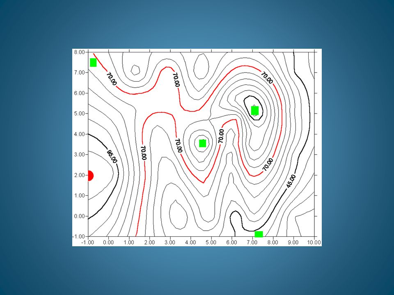The width and height of the screenshot is (394, 295).
Task: Click the 1.00 label on the horizontal axis
Action: pyautogui.click(x=129, y=242)
